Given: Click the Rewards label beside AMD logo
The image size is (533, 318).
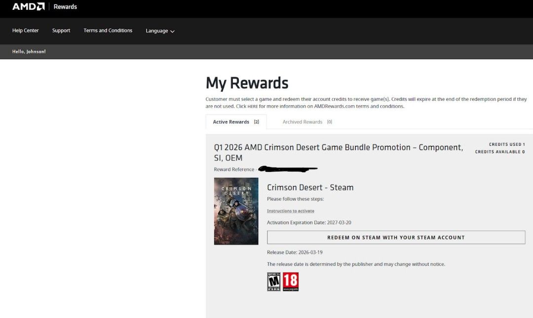Looking at the screenshot, I should (65, 7).
